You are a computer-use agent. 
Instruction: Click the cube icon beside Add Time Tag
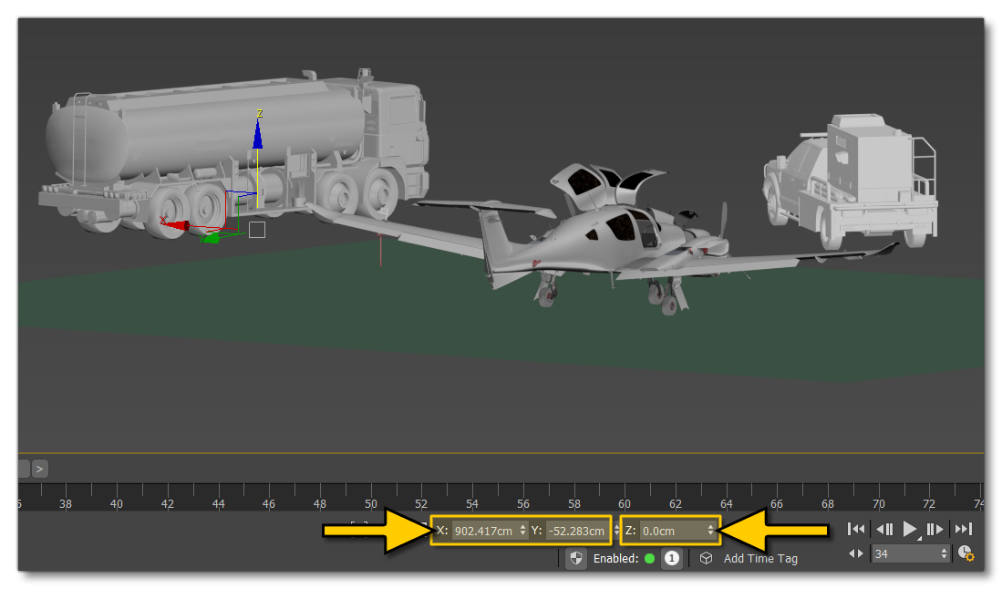[706, 558]
